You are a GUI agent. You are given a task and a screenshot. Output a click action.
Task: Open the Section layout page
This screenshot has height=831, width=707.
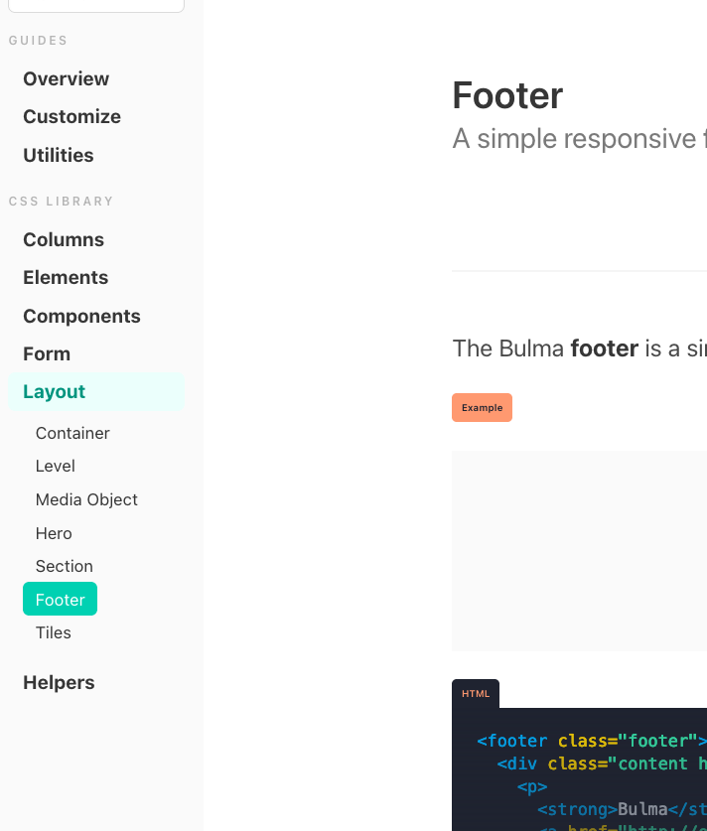[x=64, y=566]
